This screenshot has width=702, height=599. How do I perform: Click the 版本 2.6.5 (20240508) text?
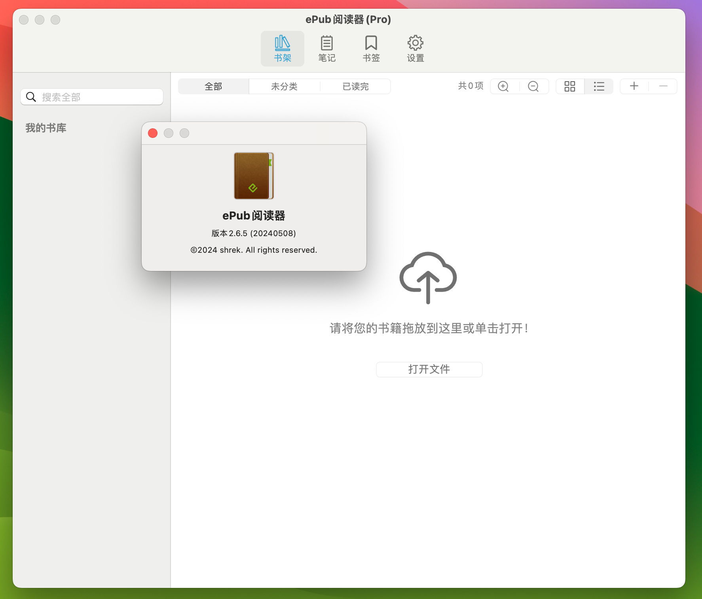coord(254,233)
